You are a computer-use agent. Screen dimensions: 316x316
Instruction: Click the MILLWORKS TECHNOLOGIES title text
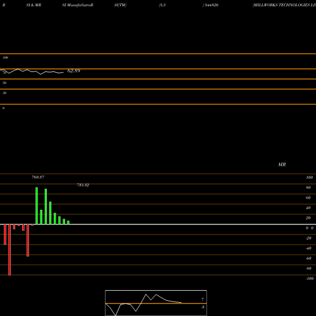(284, 5)
